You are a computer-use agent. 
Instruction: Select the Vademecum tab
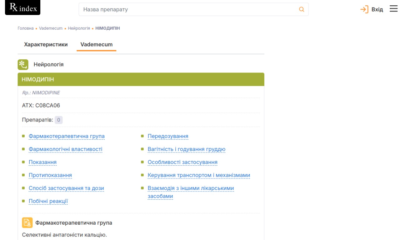click(x=96, y=44)
